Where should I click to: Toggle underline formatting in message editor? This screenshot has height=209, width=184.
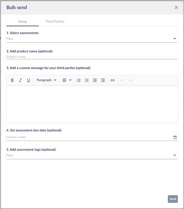coord(28,80)
